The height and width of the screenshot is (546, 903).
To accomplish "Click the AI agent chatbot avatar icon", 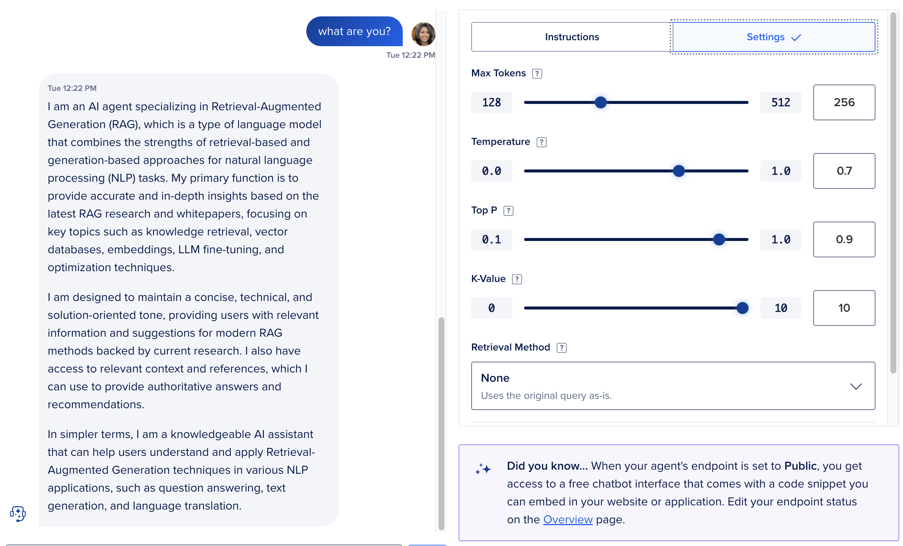I will tap(18, 514).
